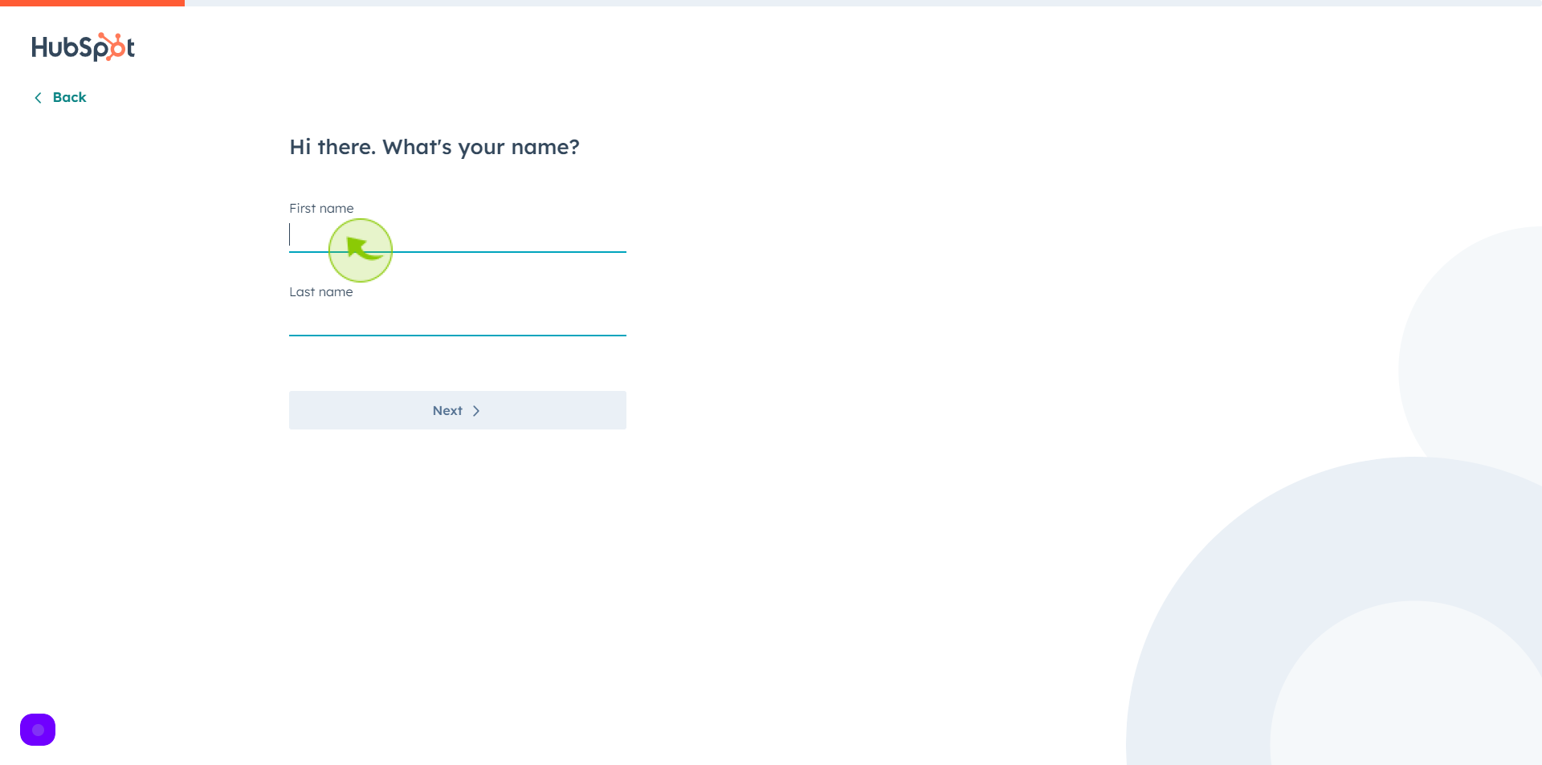Image resolution: width=1542 pixels, height=765 pixels.
Task: Click the Last name label
Action: [320, 291]
